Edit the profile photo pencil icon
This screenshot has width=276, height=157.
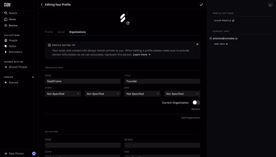(128, 23)
